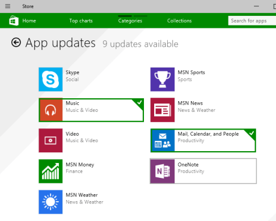Click the MSN Money title
Screen dimensions: 276x221
[80, 165]
